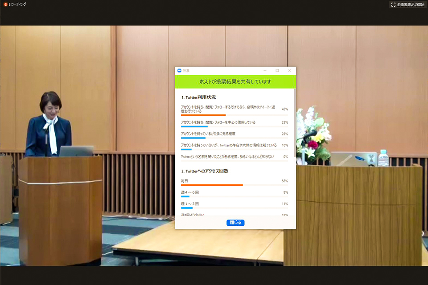The image size is (428, 285).
Task: Click the orange 58% result bar for 毎日
Action: click(x=212, y=185)
